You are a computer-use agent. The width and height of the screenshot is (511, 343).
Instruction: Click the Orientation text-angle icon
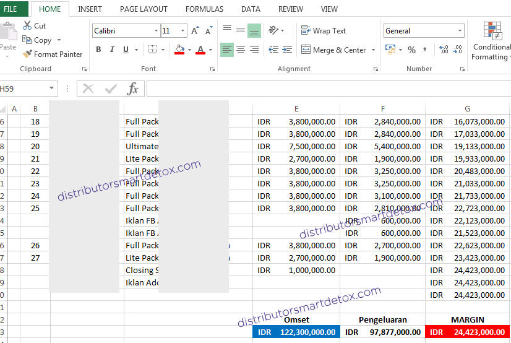(x=273, y=30)
